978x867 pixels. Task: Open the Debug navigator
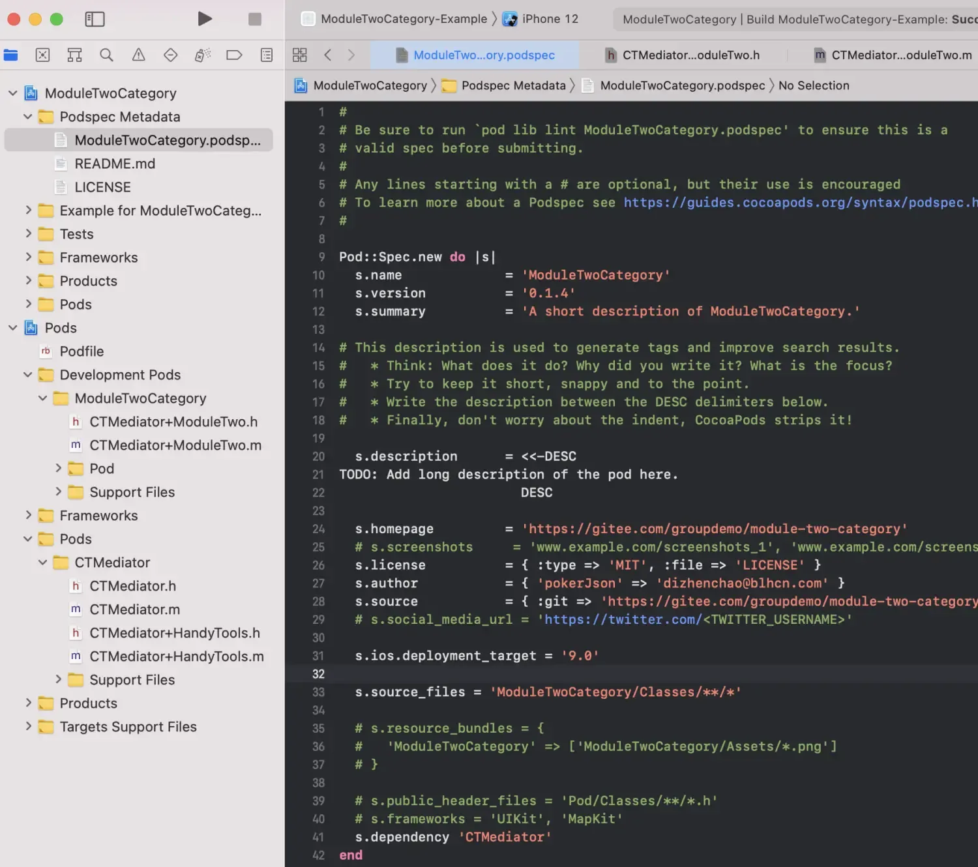(x=202, y=55)
